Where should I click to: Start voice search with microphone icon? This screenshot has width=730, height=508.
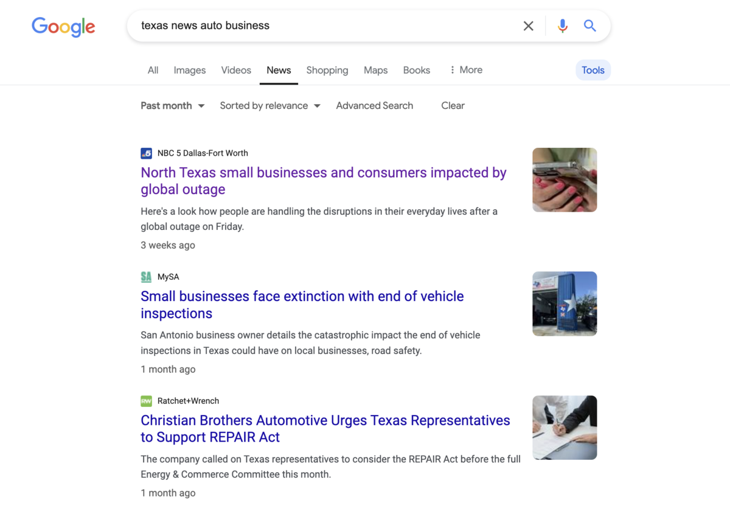tap(562, 26)
